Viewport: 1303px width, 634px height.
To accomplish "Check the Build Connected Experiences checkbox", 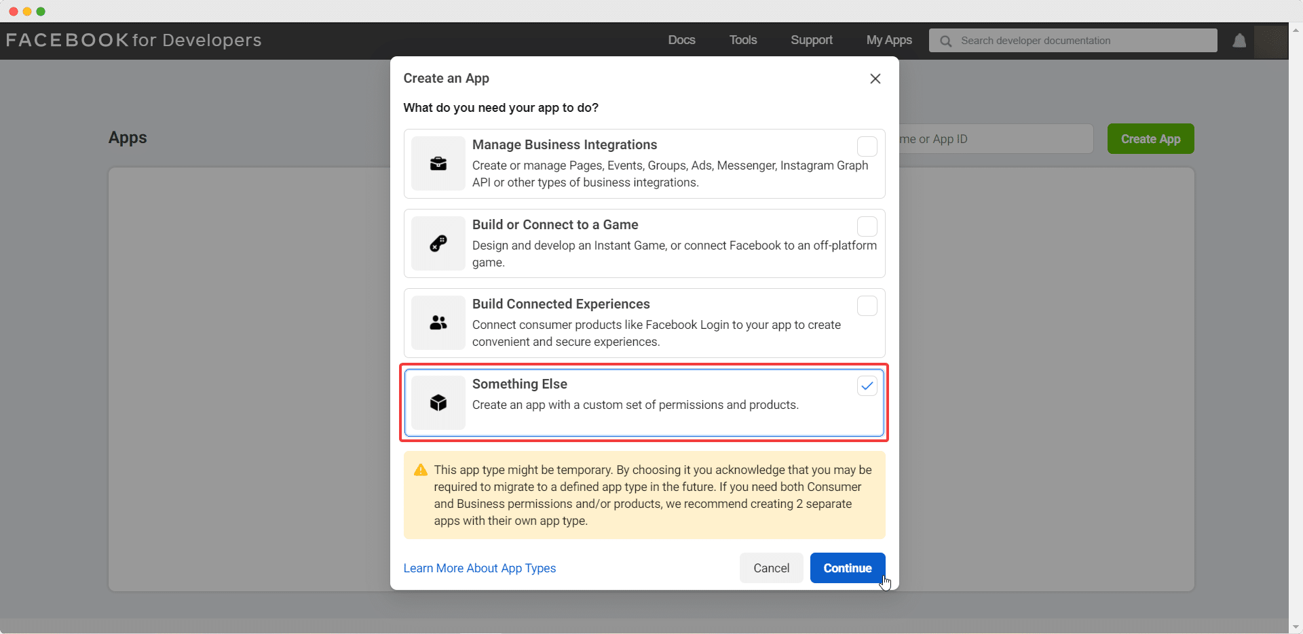I will [x=867, y=306].
